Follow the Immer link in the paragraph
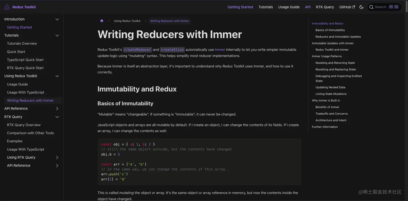Screen dimensions: 408x201 tap(220, 49)
